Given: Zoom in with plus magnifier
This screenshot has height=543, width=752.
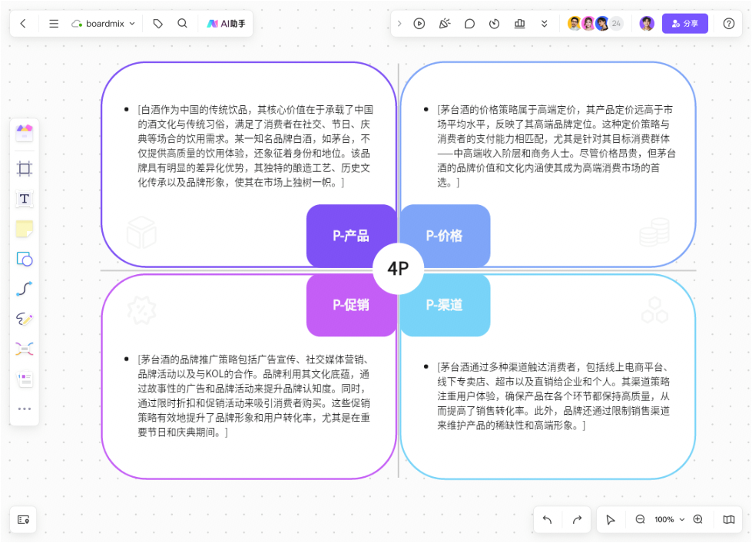Looking at the screenshot, I should coord(698,519).
